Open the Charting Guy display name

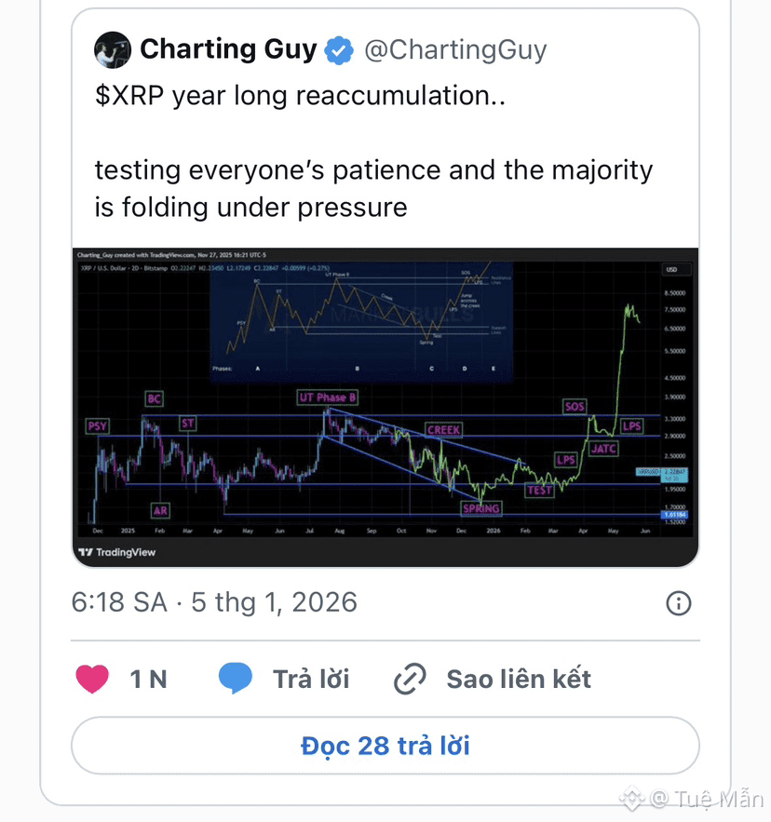pos(228,49)
